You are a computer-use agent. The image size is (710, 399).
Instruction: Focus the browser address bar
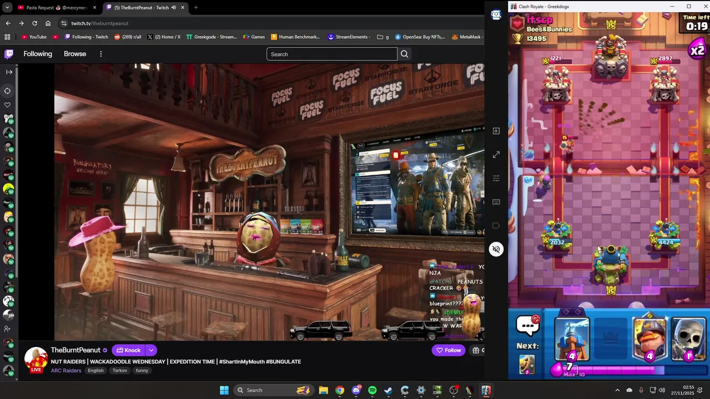(x=272, y=23)
